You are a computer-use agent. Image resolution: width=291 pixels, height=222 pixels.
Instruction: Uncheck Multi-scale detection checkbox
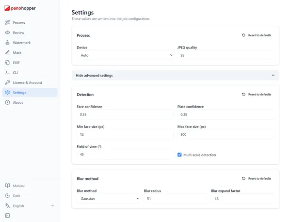point(179,155)
